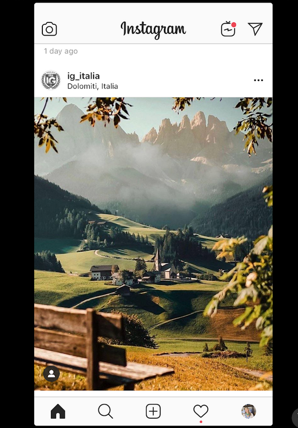Tap the red badge on IGTV icon
298x428 pixels.
234,25
